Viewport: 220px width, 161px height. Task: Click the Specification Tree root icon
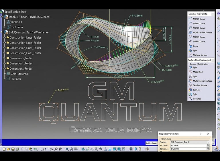tap(2, 11)
